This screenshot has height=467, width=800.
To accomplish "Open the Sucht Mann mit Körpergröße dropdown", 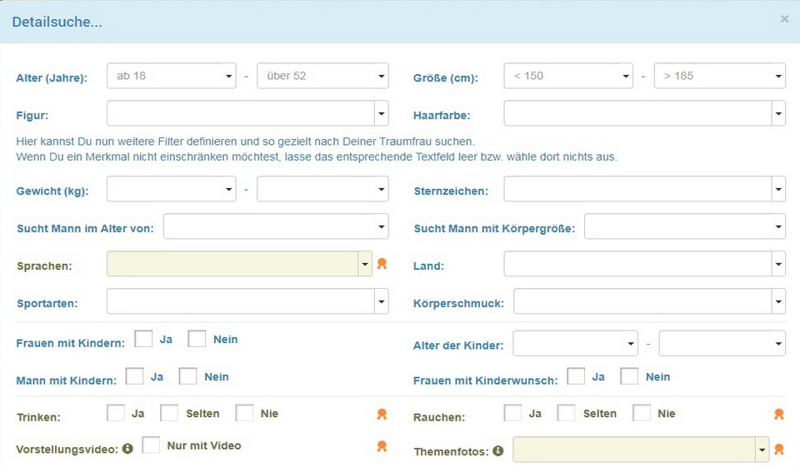I will tap(685, 226).
